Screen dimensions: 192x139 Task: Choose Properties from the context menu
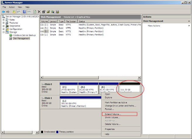121,129
